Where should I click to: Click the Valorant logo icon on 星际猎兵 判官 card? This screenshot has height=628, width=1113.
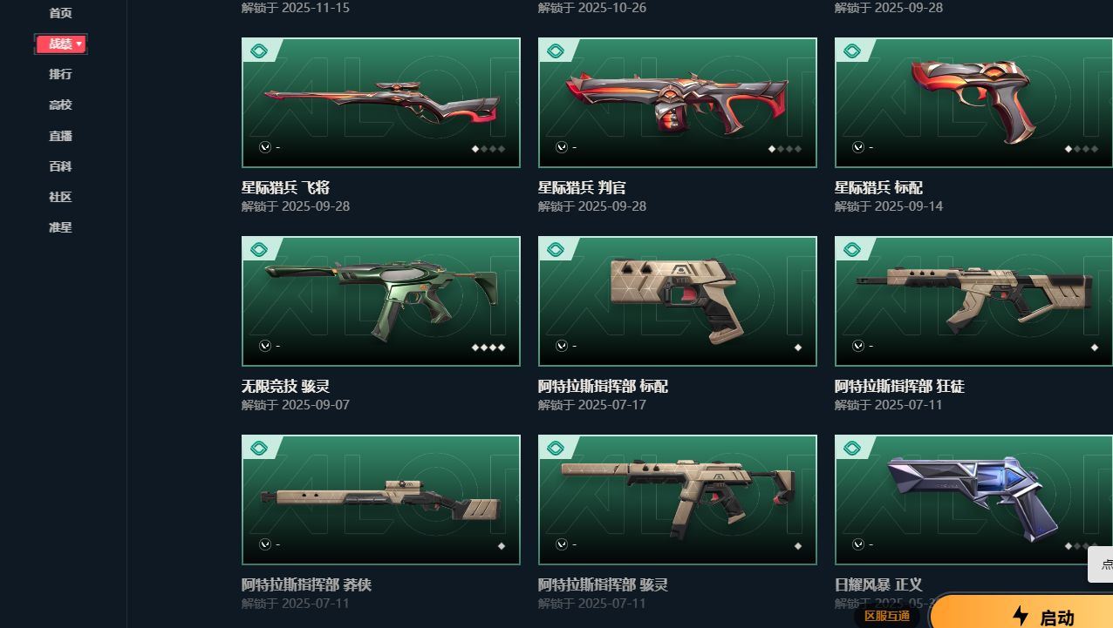[x=562, y=148]
